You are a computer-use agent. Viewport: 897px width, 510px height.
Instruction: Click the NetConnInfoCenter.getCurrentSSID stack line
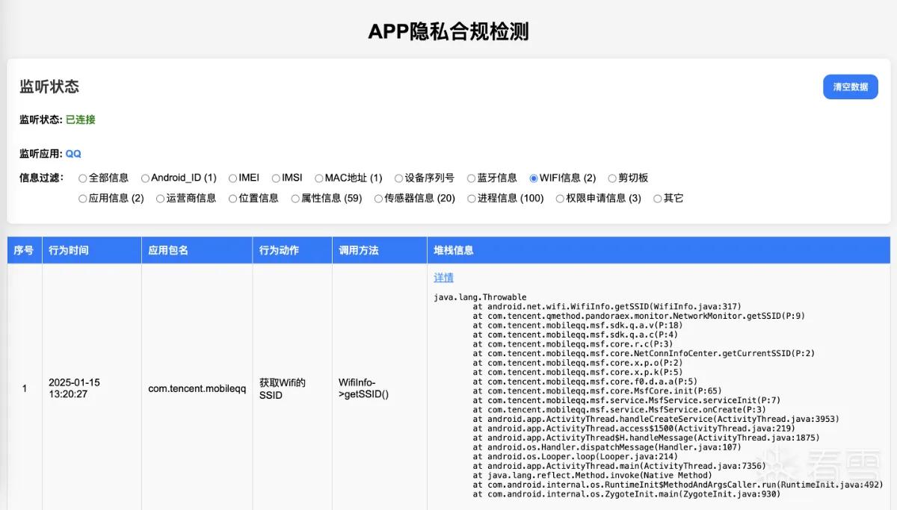(x=644, y=353)
